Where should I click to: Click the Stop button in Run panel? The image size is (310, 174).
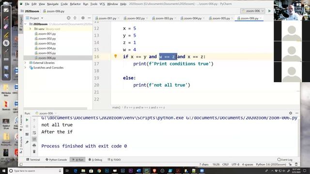click(x=27, y=126)
